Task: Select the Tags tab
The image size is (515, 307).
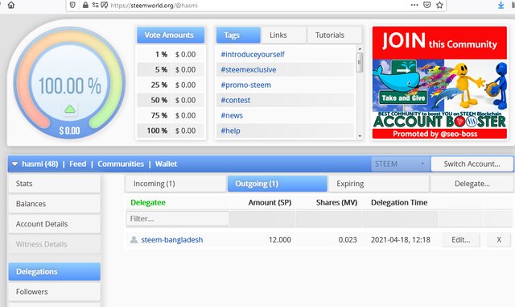Action: [238, 35]
